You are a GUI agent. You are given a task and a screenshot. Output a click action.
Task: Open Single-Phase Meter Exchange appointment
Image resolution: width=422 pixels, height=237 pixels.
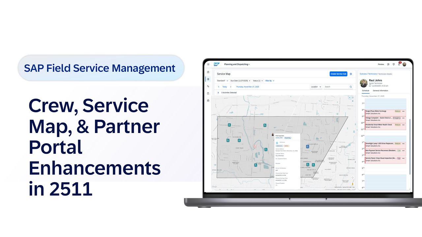click(x=385, y=112)
